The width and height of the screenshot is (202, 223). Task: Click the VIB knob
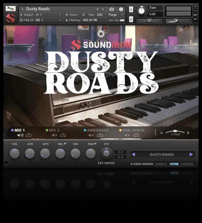click(75, 153)
